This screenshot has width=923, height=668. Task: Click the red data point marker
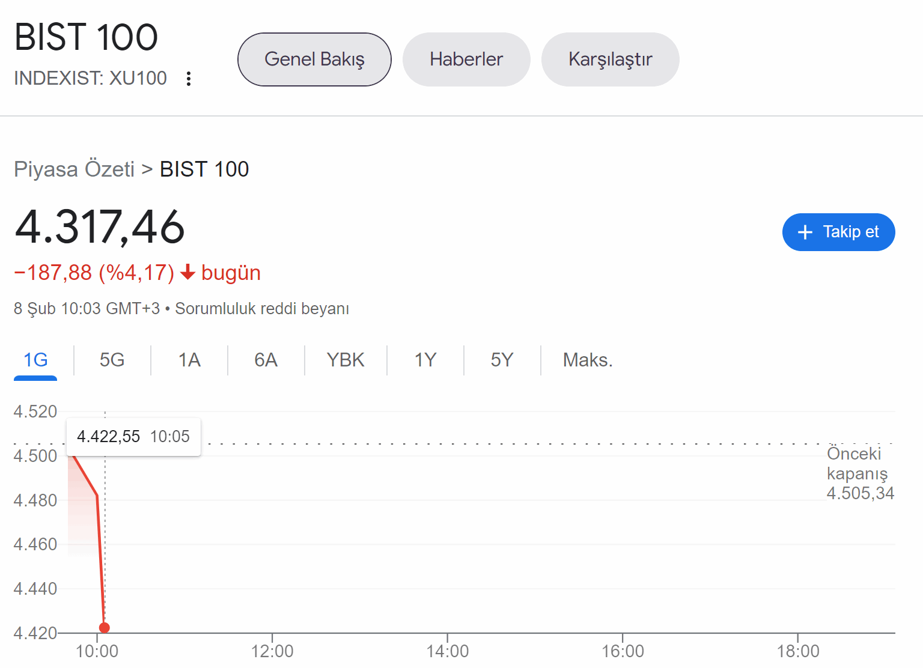tap(104, 628)
